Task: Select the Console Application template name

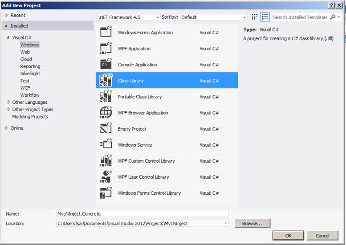Action: (138, 65)
